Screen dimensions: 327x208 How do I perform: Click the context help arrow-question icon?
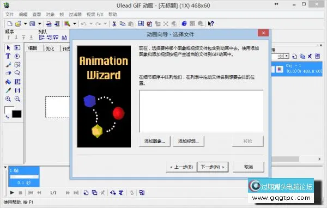pos(210,23)
